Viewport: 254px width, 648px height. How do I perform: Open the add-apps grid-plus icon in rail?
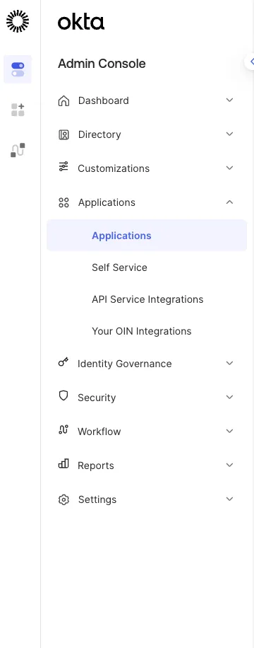pyautogui.click(x=18, y=110)
